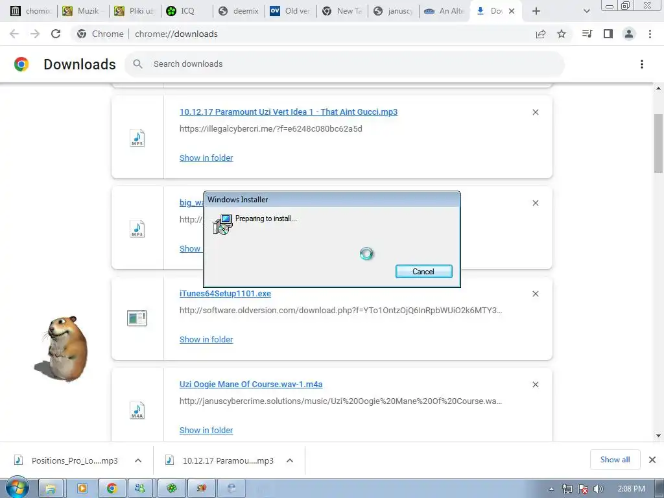Click the volume speaker tray icon
Image resolution: width=664 pixels, height=498 pixels.
click(599, 489)
